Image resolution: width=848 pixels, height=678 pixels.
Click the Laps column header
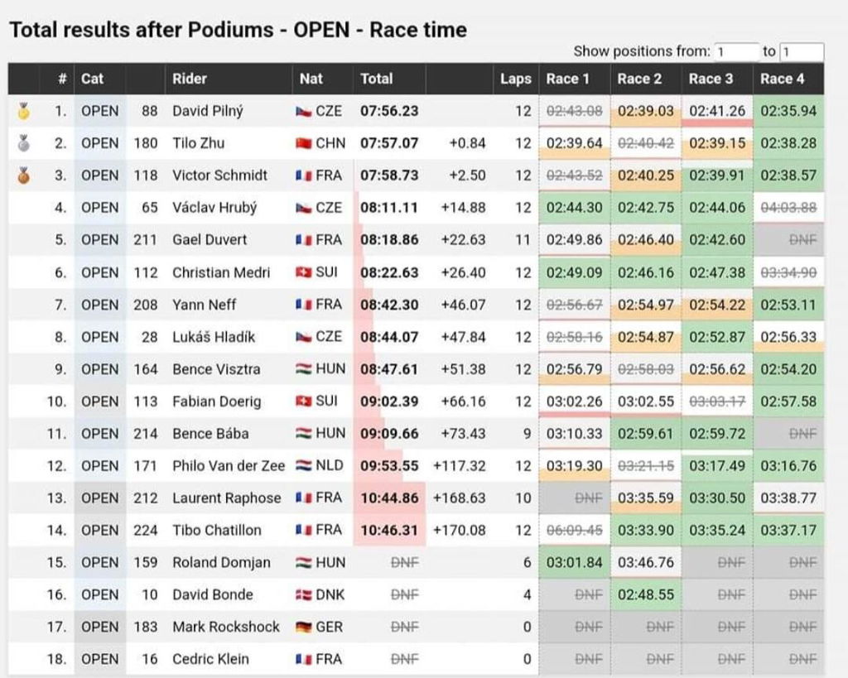pos(515,79)
